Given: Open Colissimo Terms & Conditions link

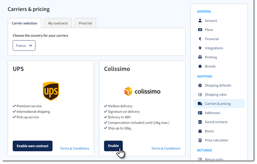Looking at the screenshot, I should (166, 148).
